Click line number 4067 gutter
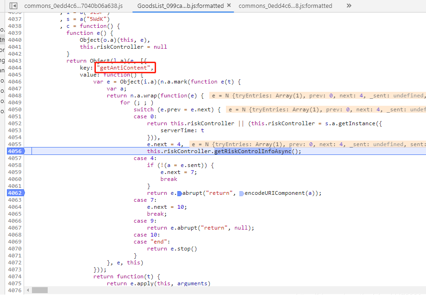This screenshot has height=295, width=426. click(x=15, y=228)
